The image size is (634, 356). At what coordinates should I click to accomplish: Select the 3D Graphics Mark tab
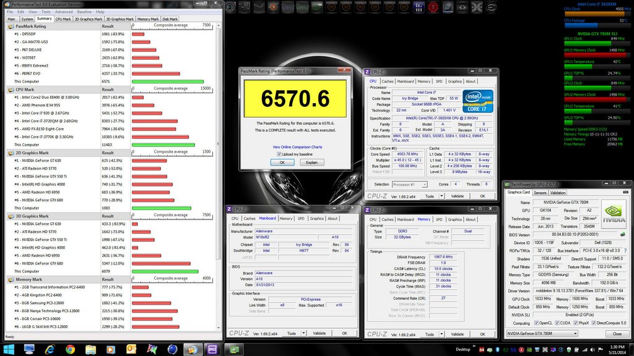pos(119,19)
